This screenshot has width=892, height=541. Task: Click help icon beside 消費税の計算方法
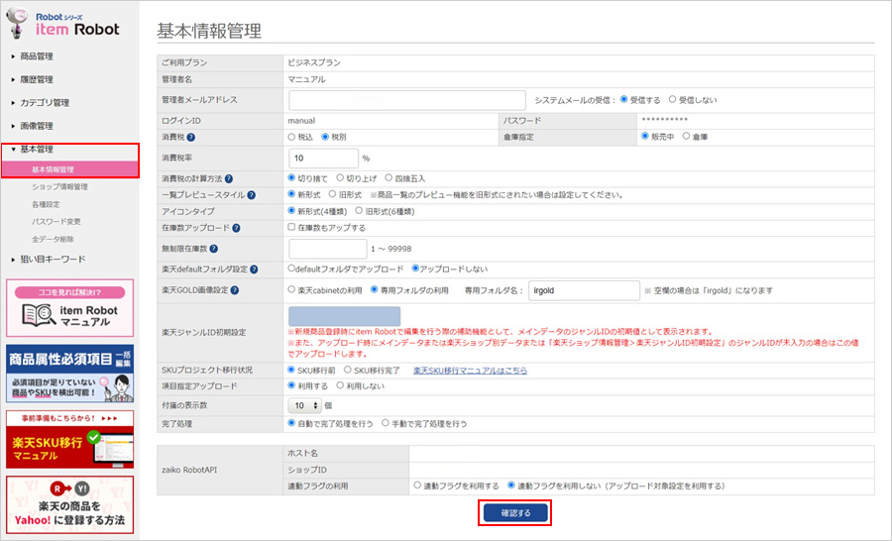click(x=229, y=178)
